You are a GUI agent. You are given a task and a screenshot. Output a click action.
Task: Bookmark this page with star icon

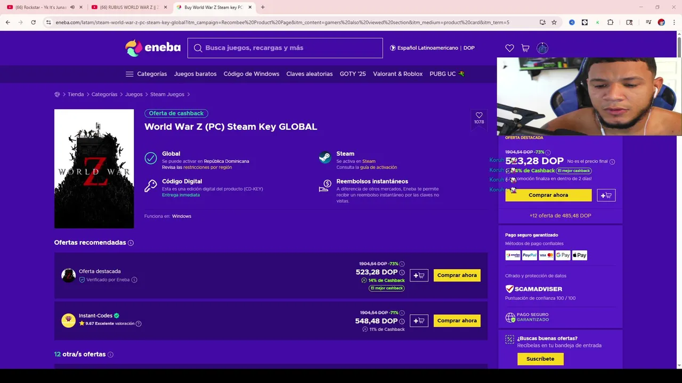coord(554,22)
